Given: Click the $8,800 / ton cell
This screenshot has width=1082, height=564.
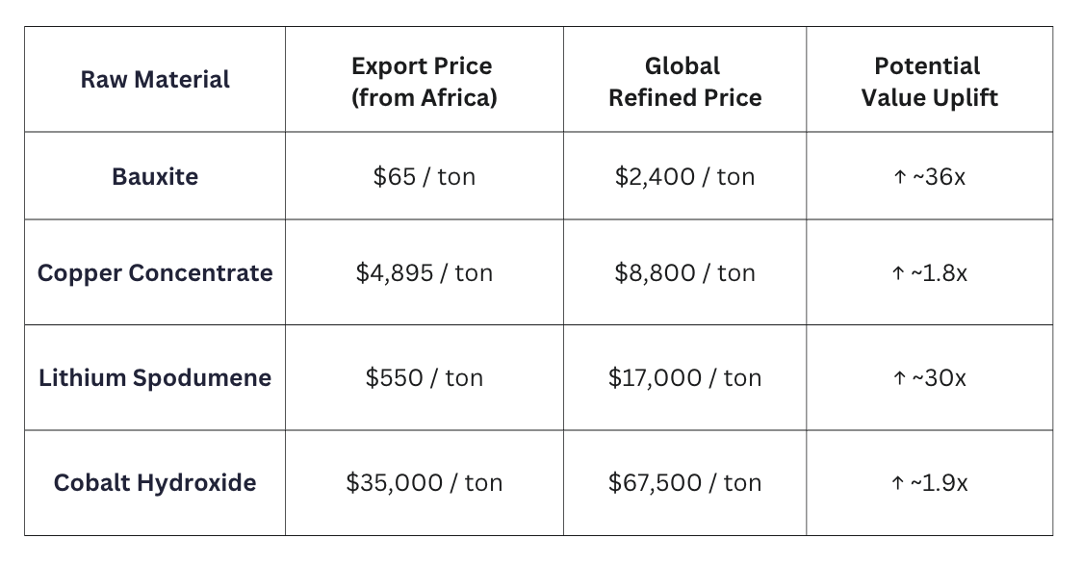Looking at the screenshot, I should point(684,273).
